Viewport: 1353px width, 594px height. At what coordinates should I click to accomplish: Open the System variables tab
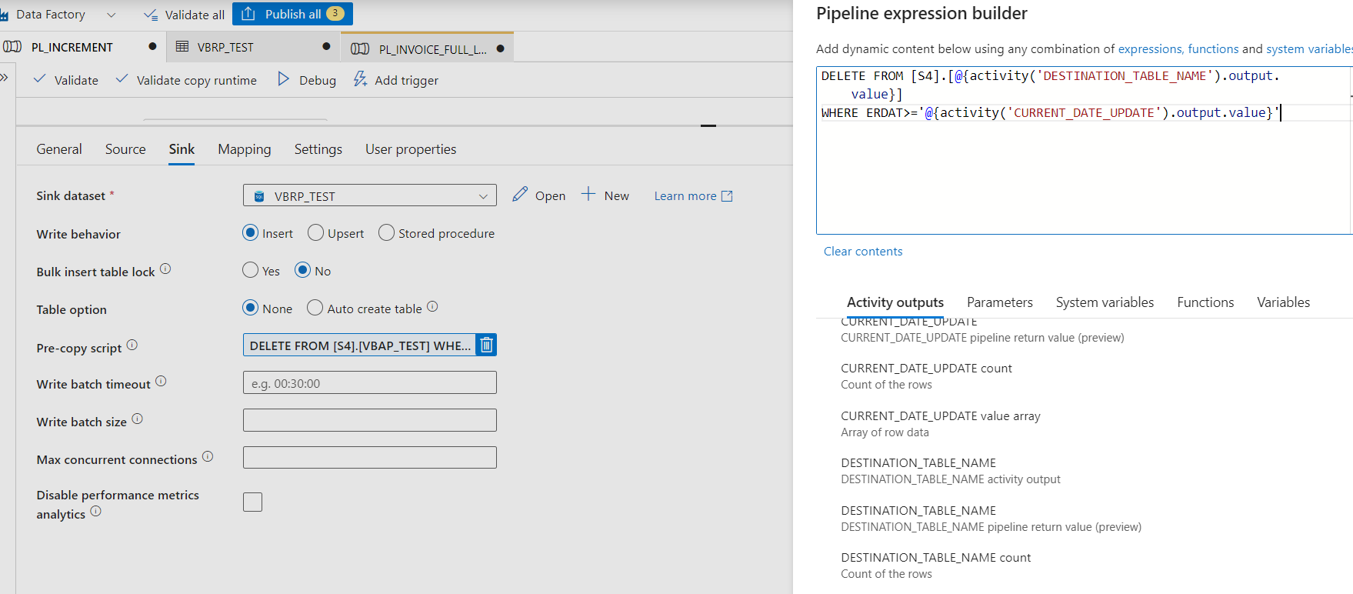pos(1105,302)
